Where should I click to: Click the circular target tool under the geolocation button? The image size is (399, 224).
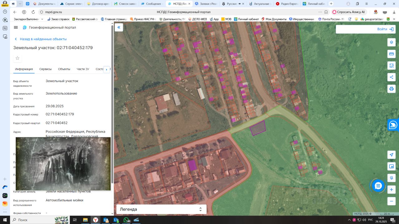(x=392, y=178)
